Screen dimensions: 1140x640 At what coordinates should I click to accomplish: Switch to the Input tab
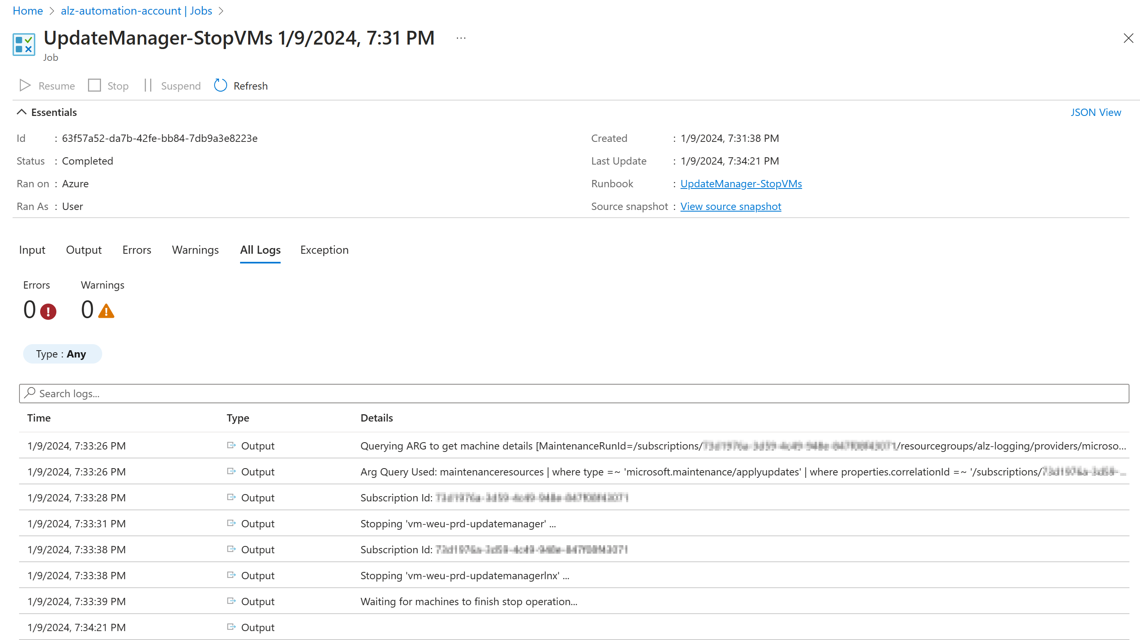coord(32,250)
